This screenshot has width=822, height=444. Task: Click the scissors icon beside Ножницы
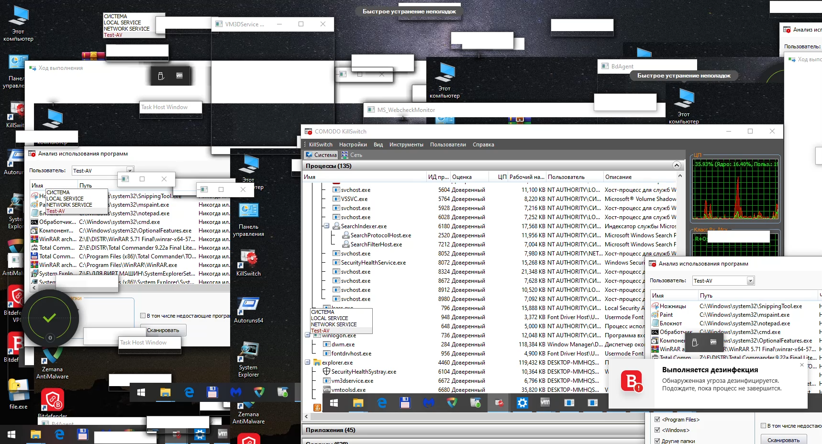pos(655,306)
